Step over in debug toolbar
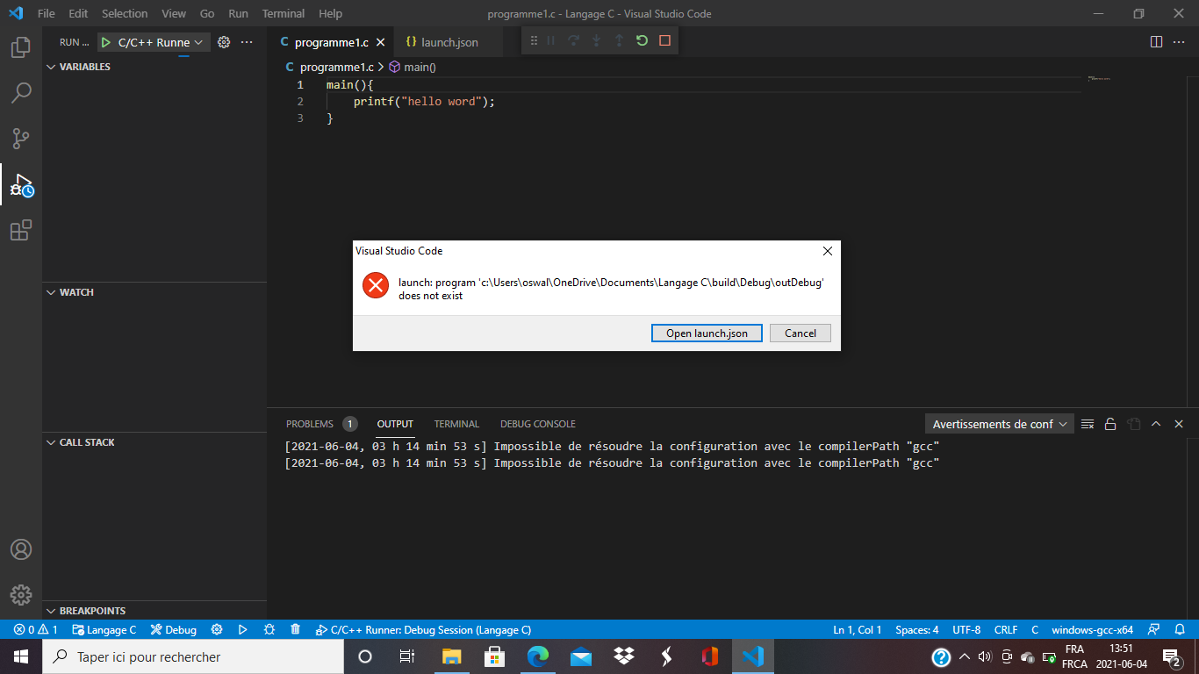 574,40
